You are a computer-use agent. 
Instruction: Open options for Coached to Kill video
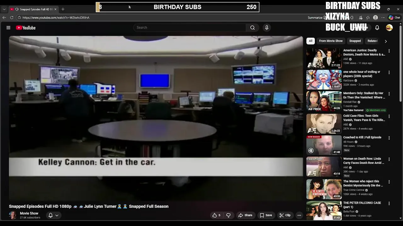click(389, 138)
